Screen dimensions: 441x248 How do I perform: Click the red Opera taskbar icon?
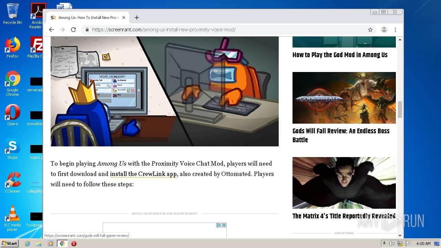click(x=74, y=244)
